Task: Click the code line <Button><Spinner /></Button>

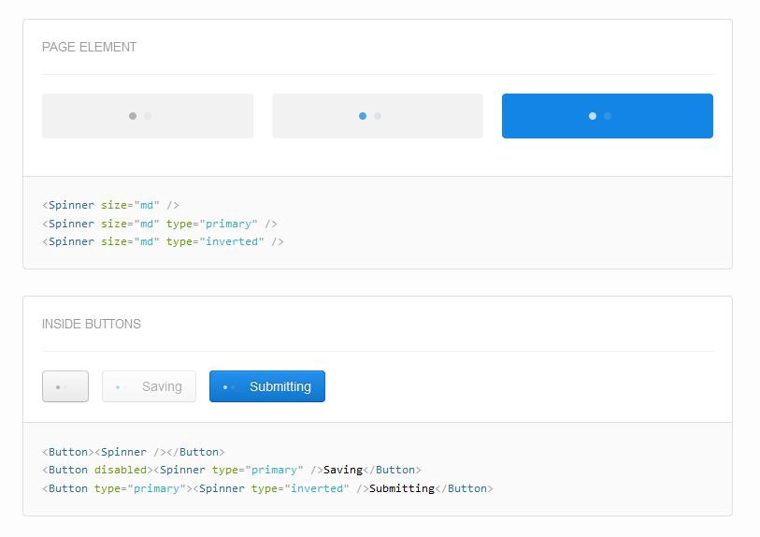Action: click(x=134, y=452)
